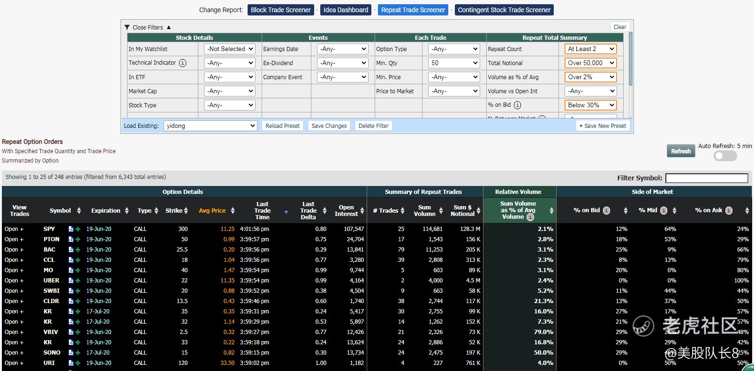Open Volume as % of Avg dropdown
Viewport: 754px width, 371px height.
click(x=590, y=77)
